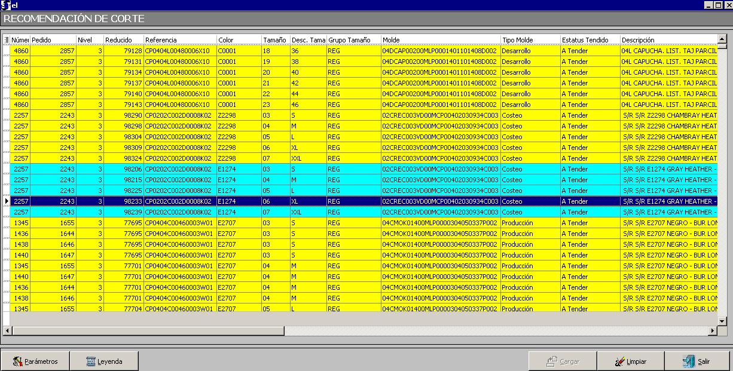The height and width of the screenshot is (371, 733).
Task: Click the grid selector icon at header corner
Action: pos(7,40)
